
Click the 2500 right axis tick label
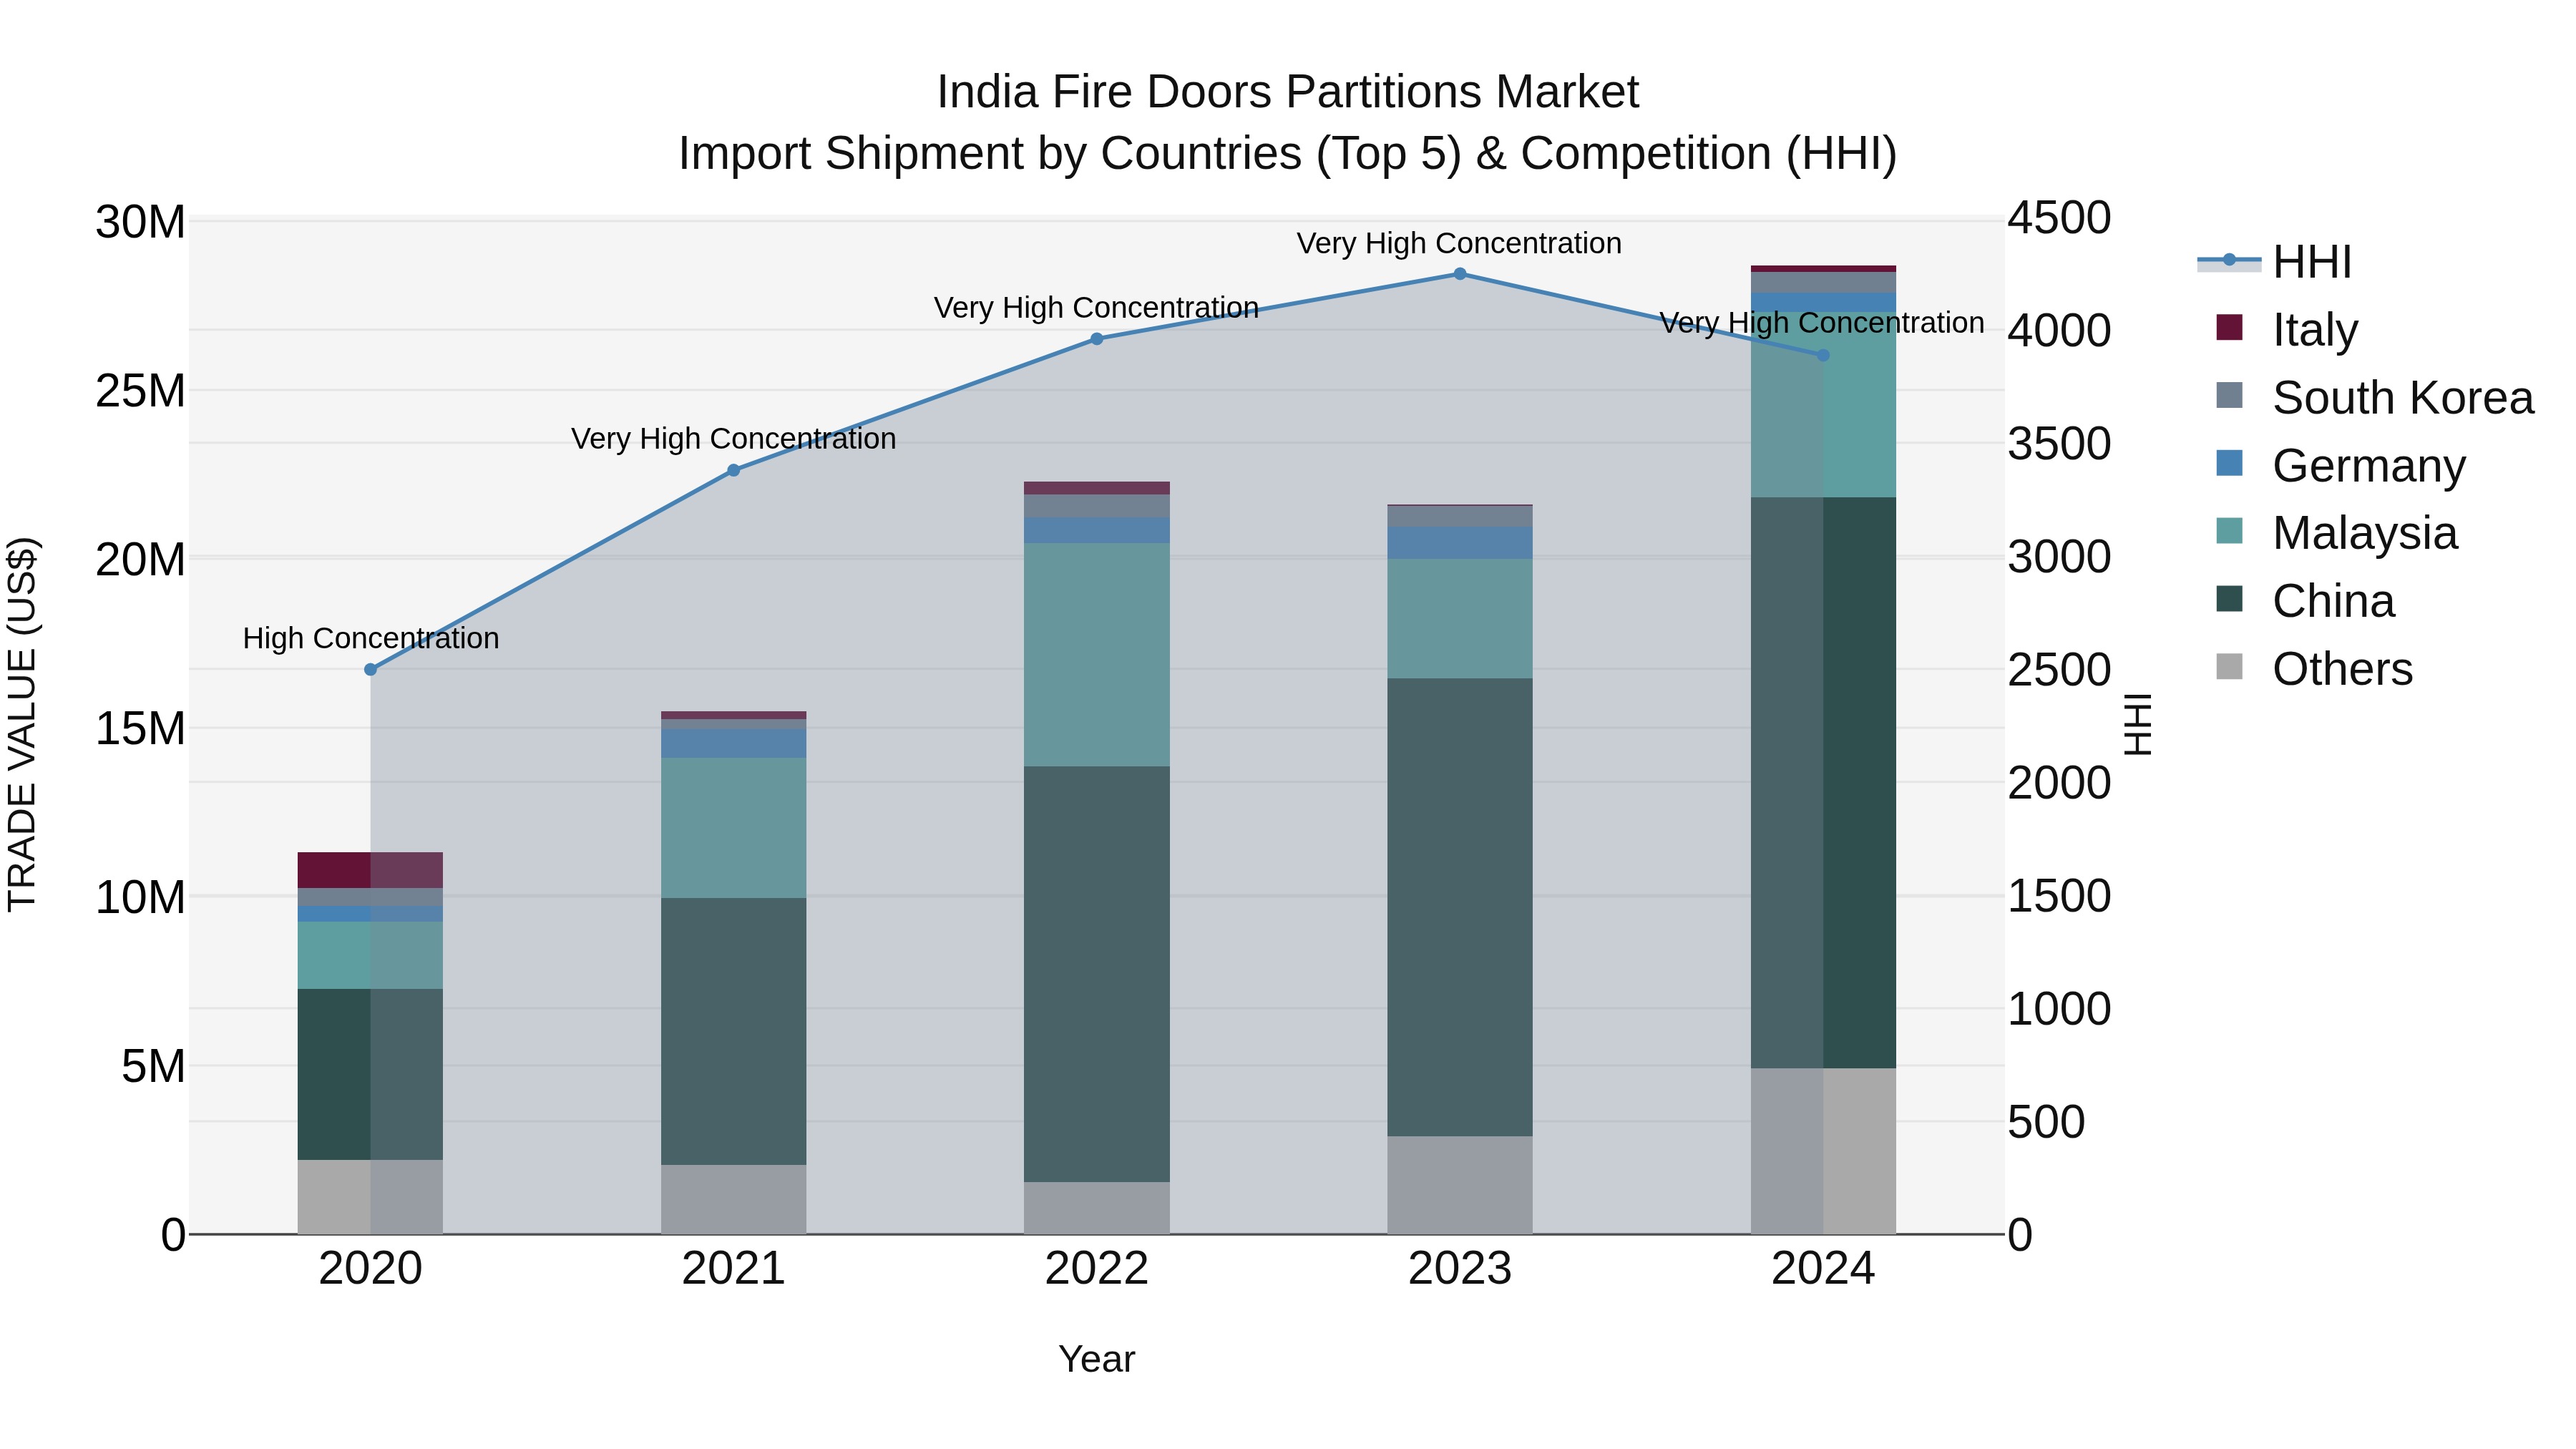coord(2059,670)
